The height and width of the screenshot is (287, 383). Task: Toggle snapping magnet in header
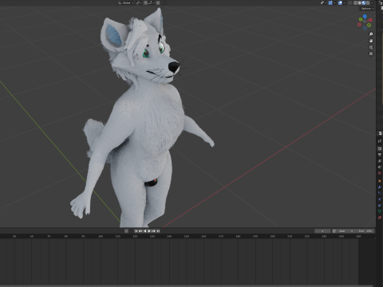coord(145,3)
